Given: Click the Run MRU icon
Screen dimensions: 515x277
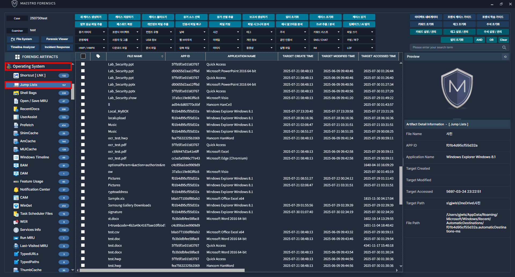Looking at the screenshot, I should pos(16,238).
